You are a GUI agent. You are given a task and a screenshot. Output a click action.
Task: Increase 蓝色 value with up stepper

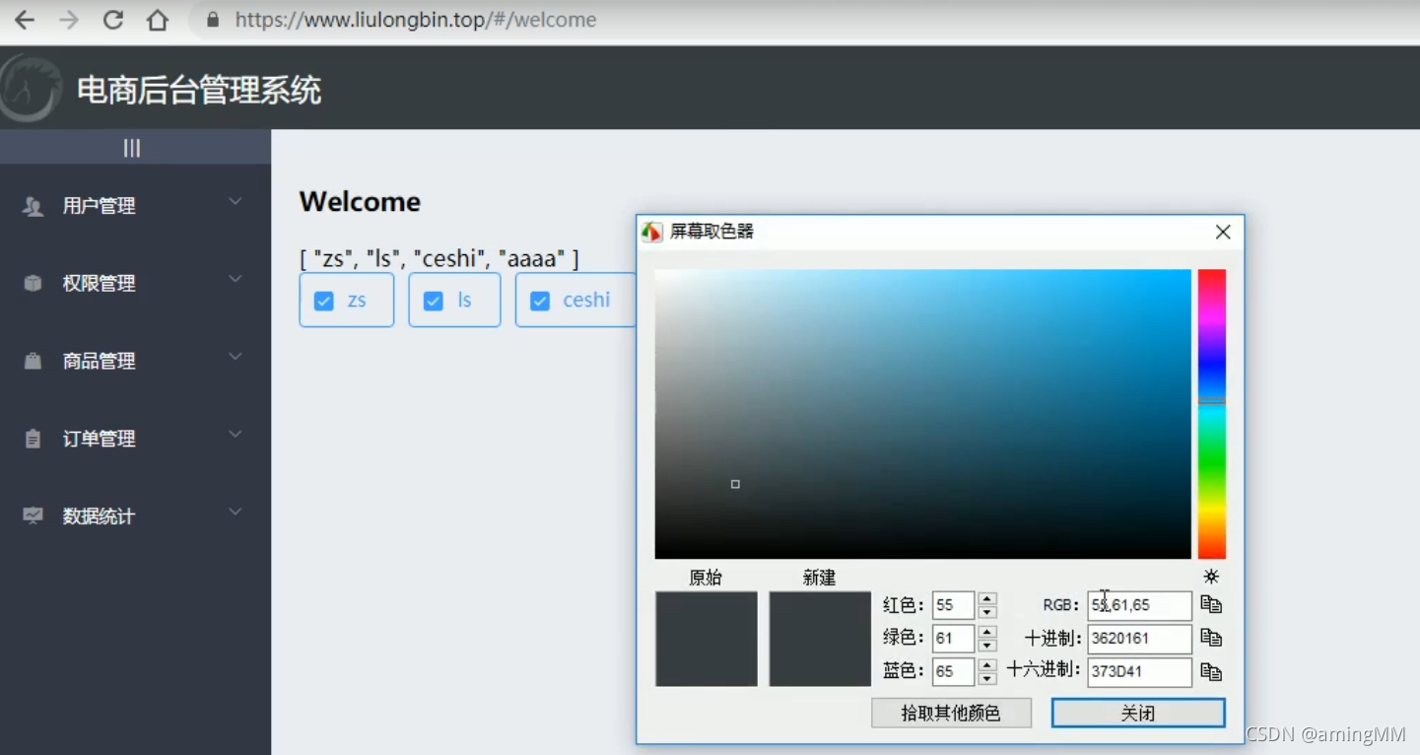(987, 665)
